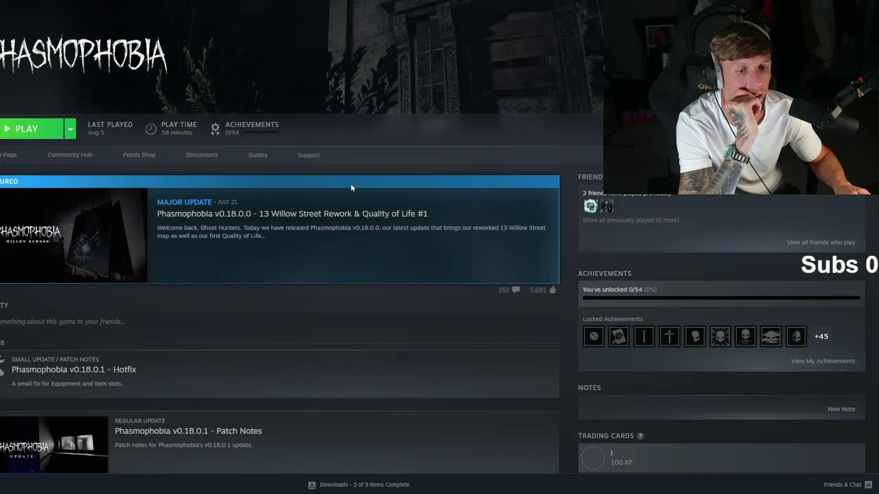Click the Trading Cards help question mark
Viewport: 879px width, 494px height.
point(641,436)
